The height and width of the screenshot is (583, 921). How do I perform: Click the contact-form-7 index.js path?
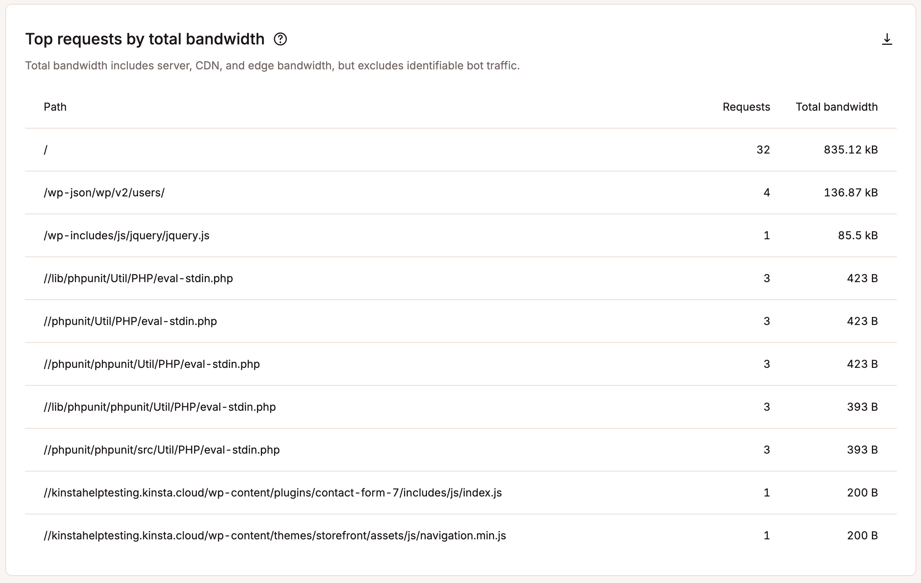click(x=273, y=493)
